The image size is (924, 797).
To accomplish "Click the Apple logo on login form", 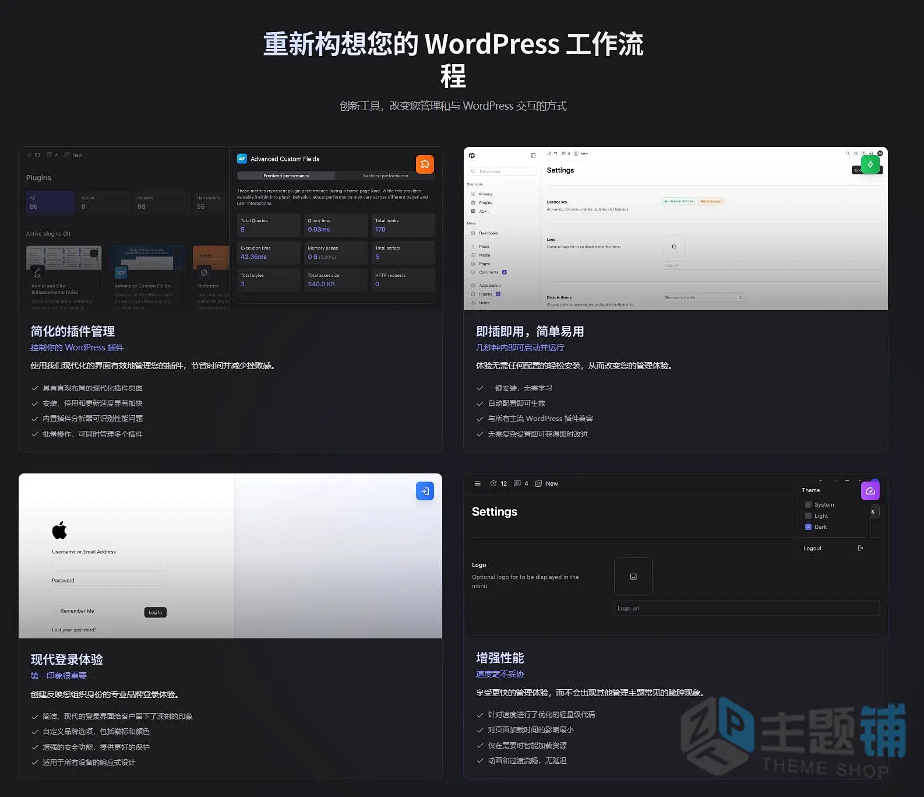I will coord(59,530).
